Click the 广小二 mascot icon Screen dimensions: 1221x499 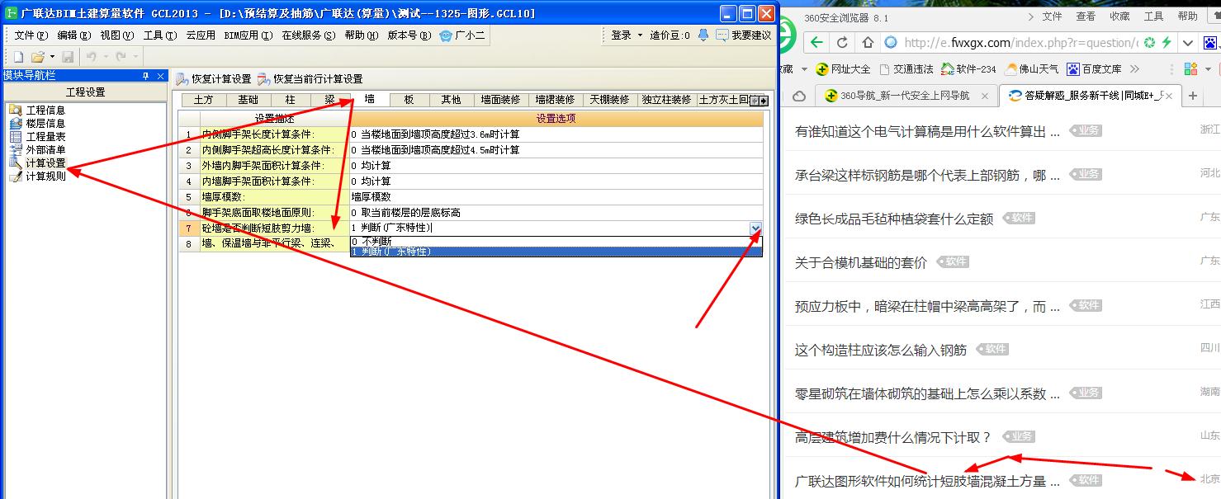point(446,35)
